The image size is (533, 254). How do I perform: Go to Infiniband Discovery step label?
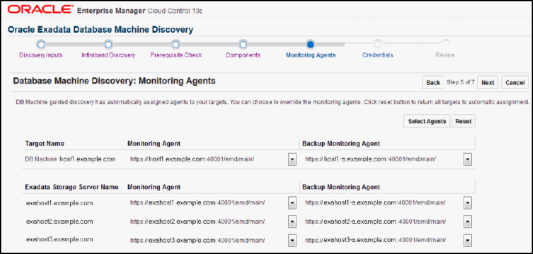(108, 55)
